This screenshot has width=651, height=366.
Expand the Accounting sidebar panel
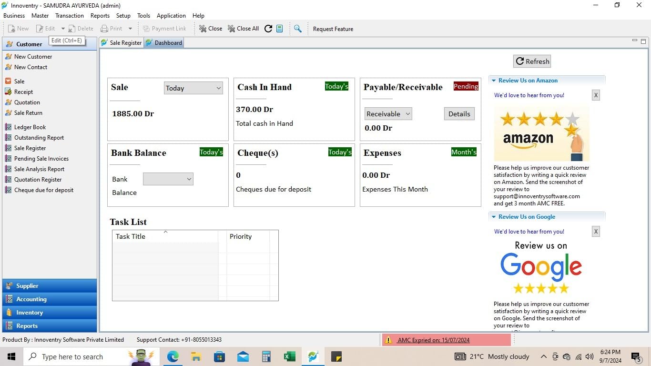(x=31, y=299)
